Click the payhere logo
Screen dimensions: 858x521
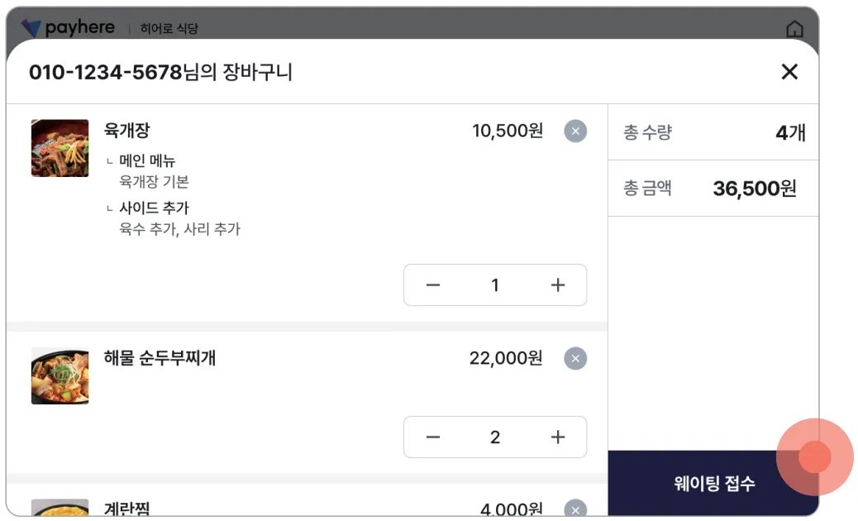[x=68, y=28]
